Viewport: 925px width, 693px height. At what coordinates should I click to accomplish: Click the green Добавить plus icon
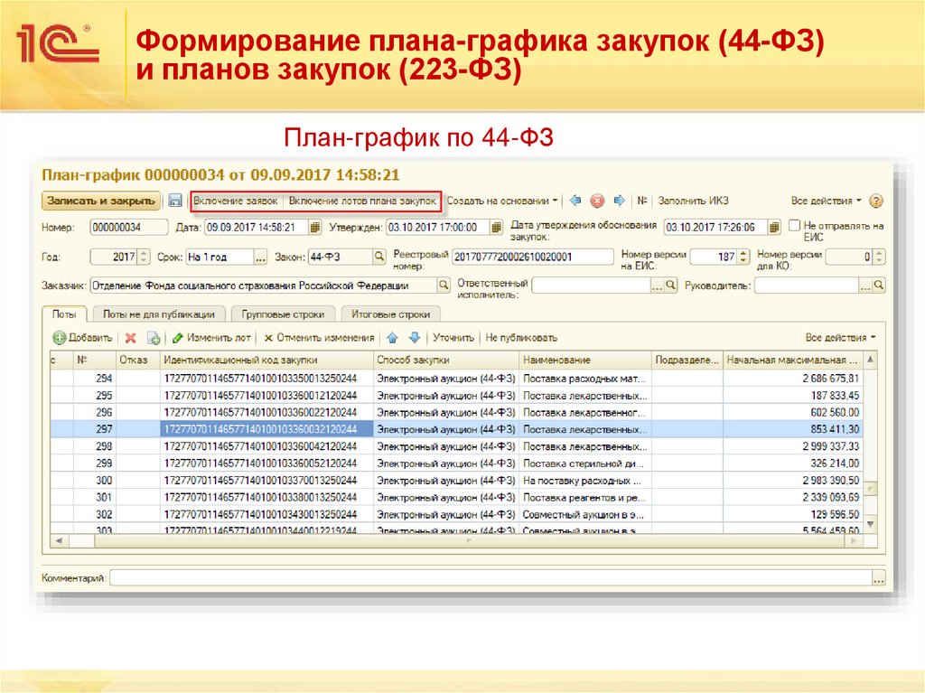58,336
